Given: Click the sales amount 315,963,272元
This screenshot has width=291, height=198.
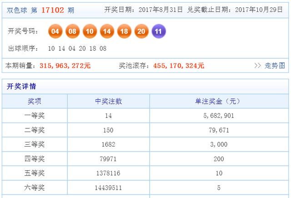Looking at the screenshot, I should tap(65, 66).
